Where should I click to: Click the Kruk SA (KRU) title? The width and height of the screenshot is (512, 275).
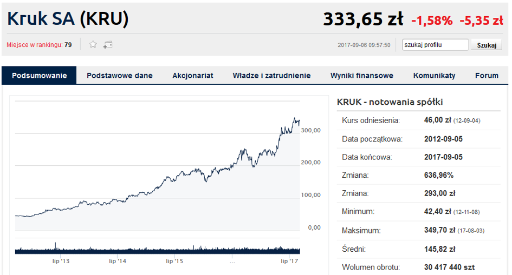(68, 19)
